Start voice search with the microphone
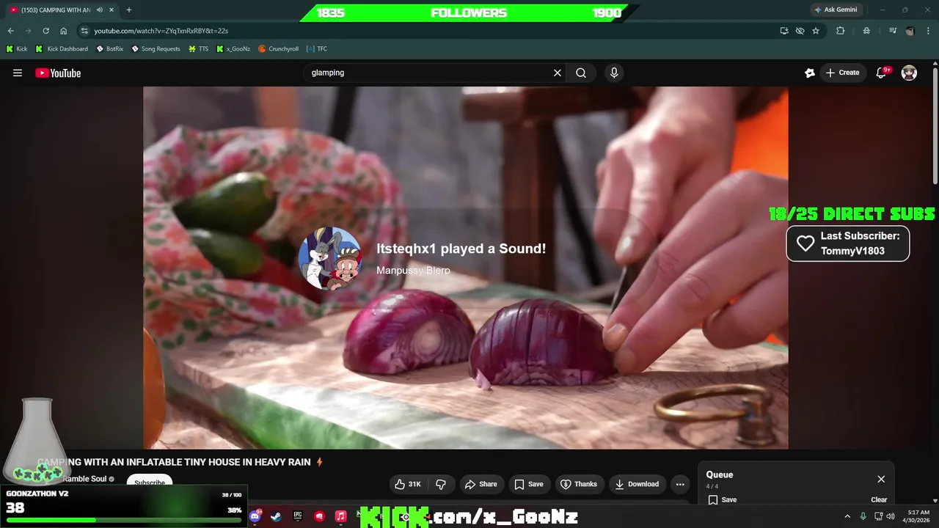 pyautogui.click(x=614, y=73)
